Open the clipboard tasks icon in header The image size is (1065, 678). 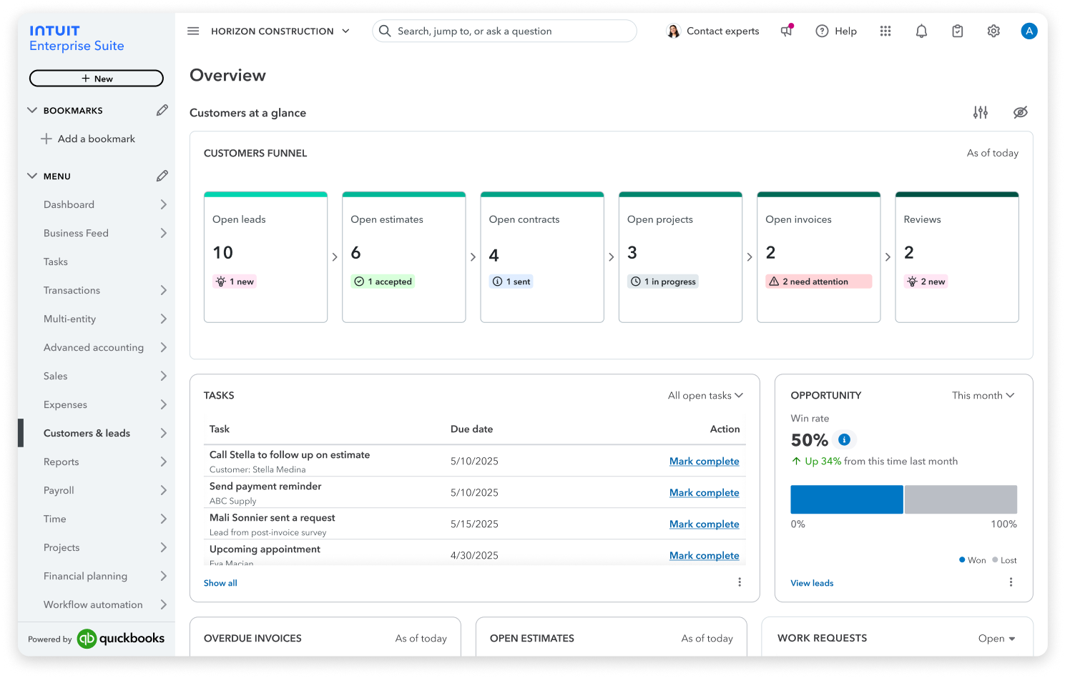tap(958, 31)
